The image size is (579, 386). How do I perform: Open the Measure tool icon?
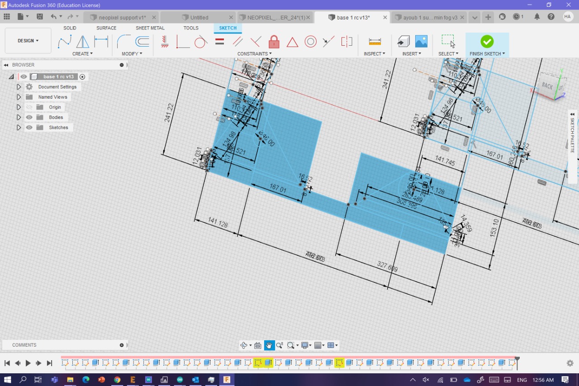click(375, 42)
